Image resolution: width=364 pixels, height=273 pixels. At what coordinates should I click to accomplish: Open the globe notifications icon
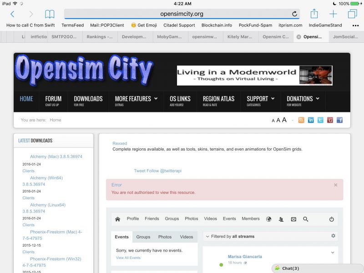pyautogui.click(x=268, y=219)
